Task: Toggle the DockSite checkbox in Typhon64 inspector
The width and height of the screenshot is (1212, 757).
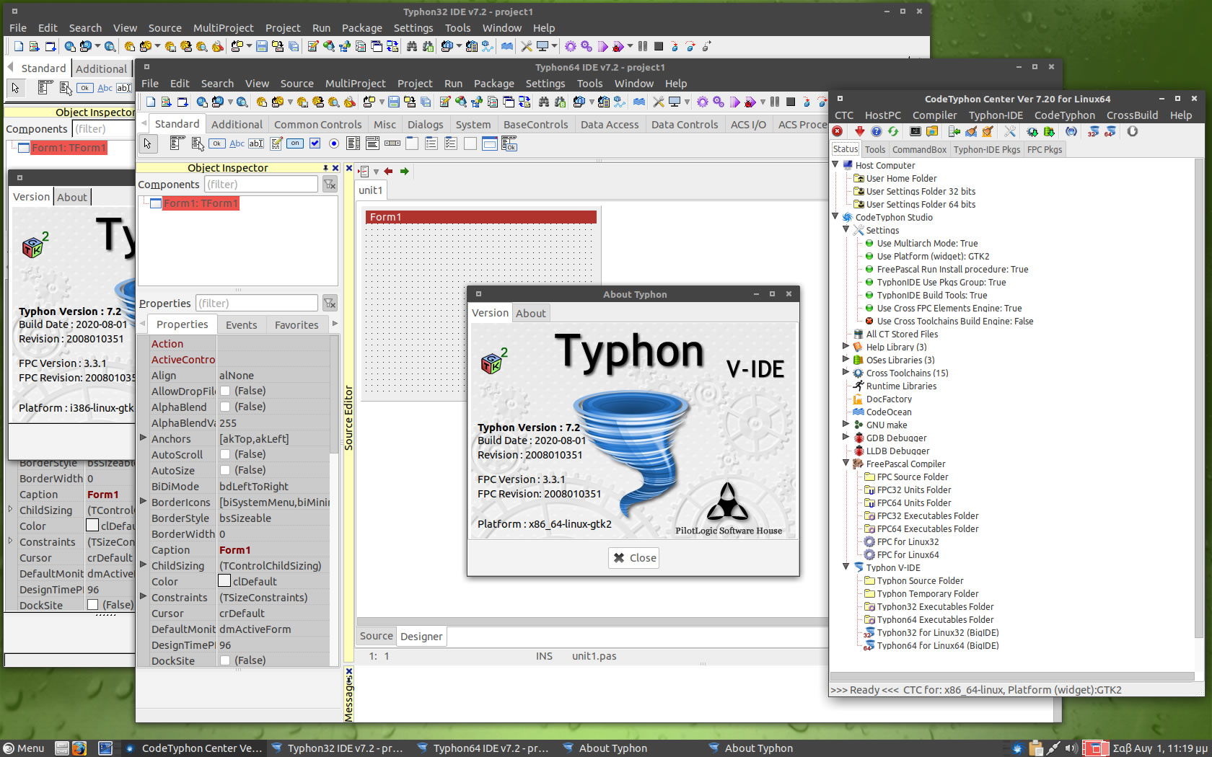Action: click(x=225, y=660)
